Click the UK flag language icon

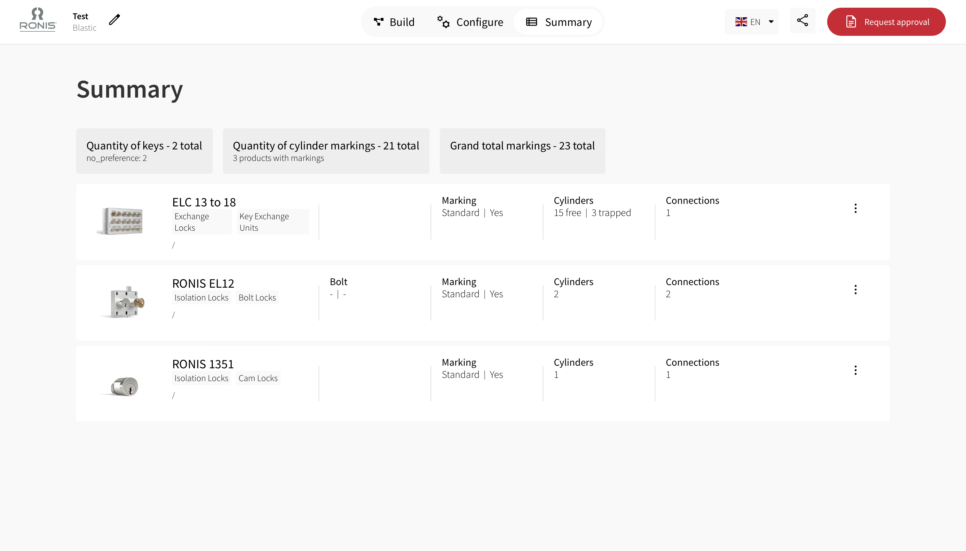coord(741,22)
